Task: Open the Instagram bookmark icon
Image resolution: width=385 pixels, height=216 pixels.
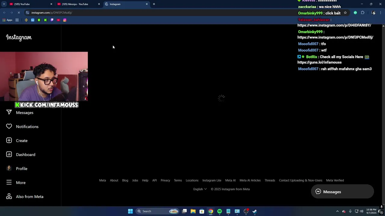Action: pyautogui.click(x=65, y=20)
